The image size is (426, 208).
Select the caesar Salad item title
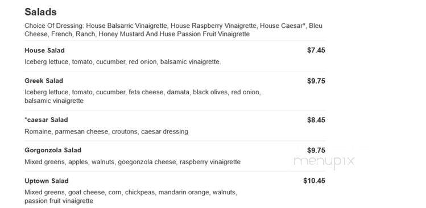click(46, 120)
